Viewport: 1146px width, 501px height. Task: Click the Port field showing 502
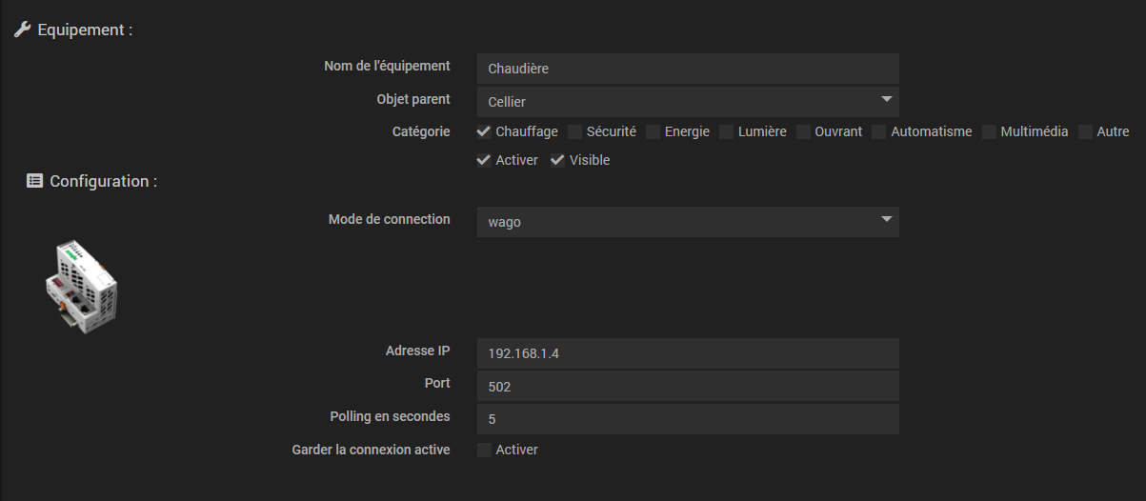pos(687,386)
